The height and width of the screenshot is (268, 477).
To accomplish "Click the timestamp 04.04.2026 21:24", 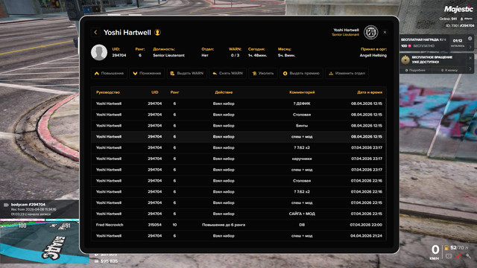I will (366, 236).
